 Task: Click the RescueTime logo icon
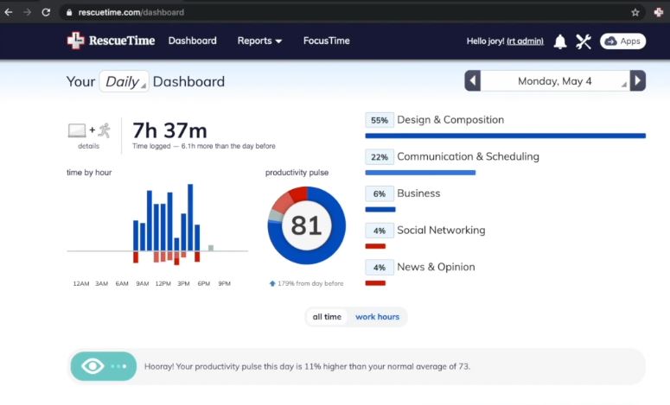pyautogui.click(x=75, y=41)
